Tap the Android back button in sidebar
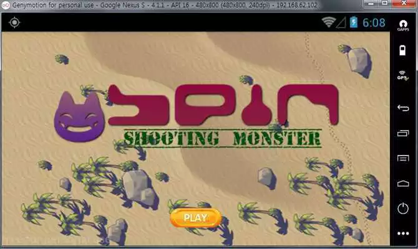The width and height of the screenshot is (418, 249). (x=403, y=108)
